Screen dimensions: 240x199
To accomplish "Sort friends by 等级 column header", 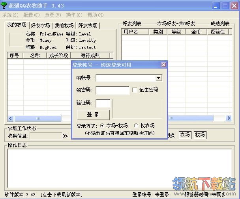I will tap(176, 32).
